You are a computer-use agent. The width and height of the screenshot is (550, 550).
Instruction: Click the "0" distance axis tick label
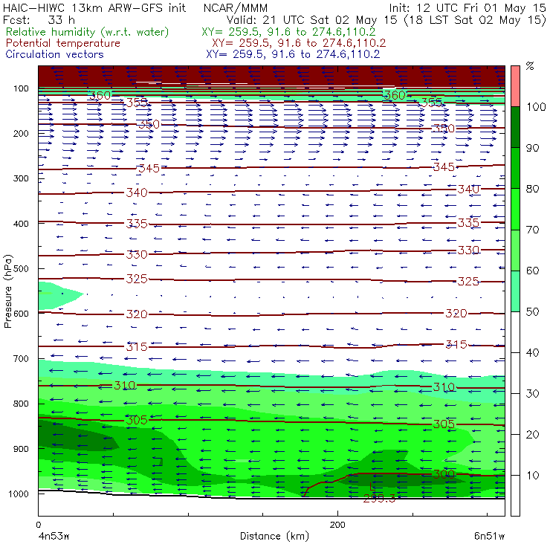click(38, 525)
